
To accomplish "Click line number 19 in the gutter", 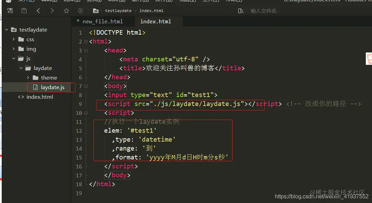I will (x=79, y=193).
